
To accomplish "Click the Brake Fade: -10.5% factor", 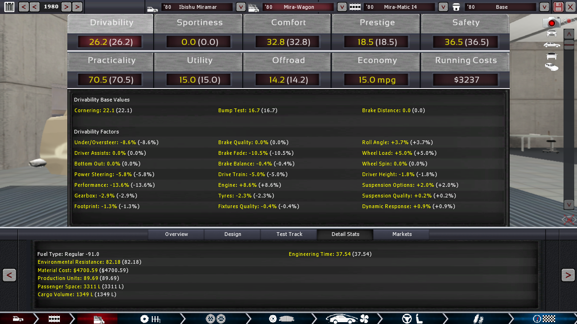I will 256,153.
